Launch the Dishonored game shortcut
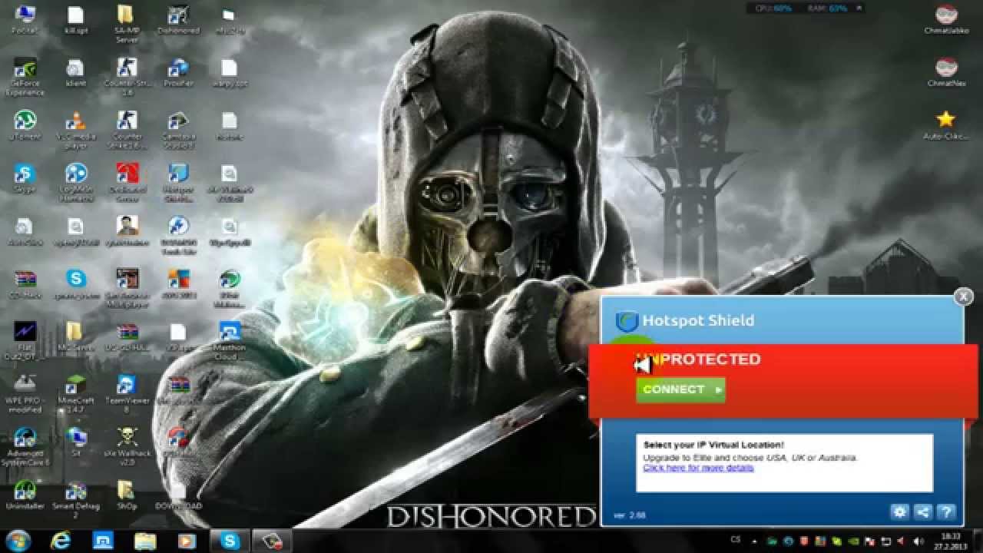 click(x=178, y=20)
